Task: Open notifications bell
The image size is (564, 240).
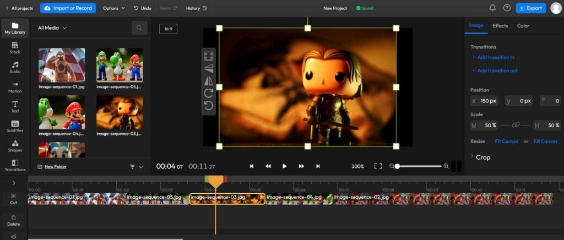Action: (x=492, y=8)
